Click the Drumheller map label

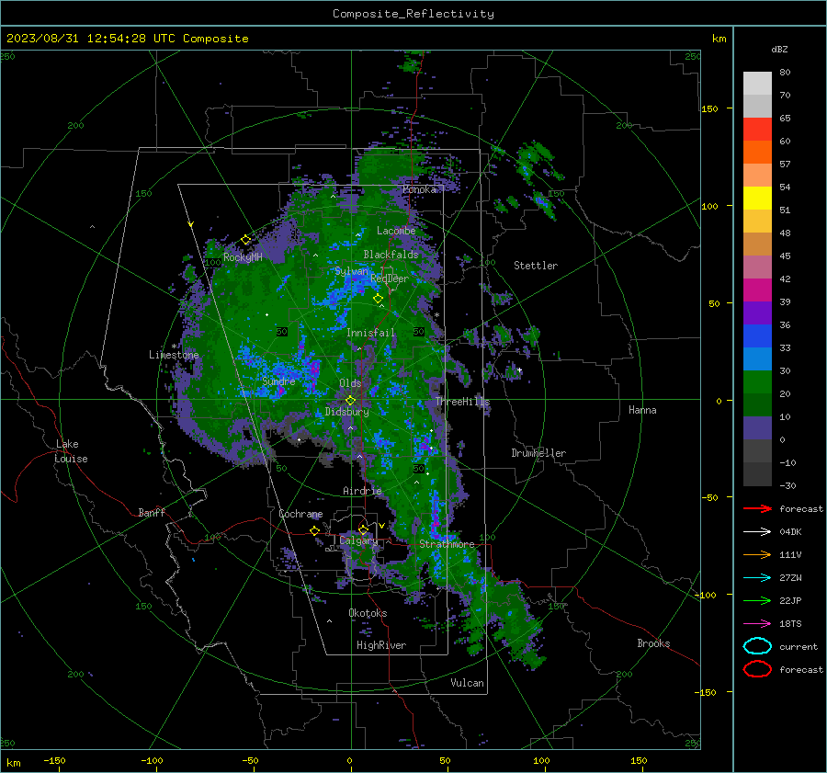[538, 453]
